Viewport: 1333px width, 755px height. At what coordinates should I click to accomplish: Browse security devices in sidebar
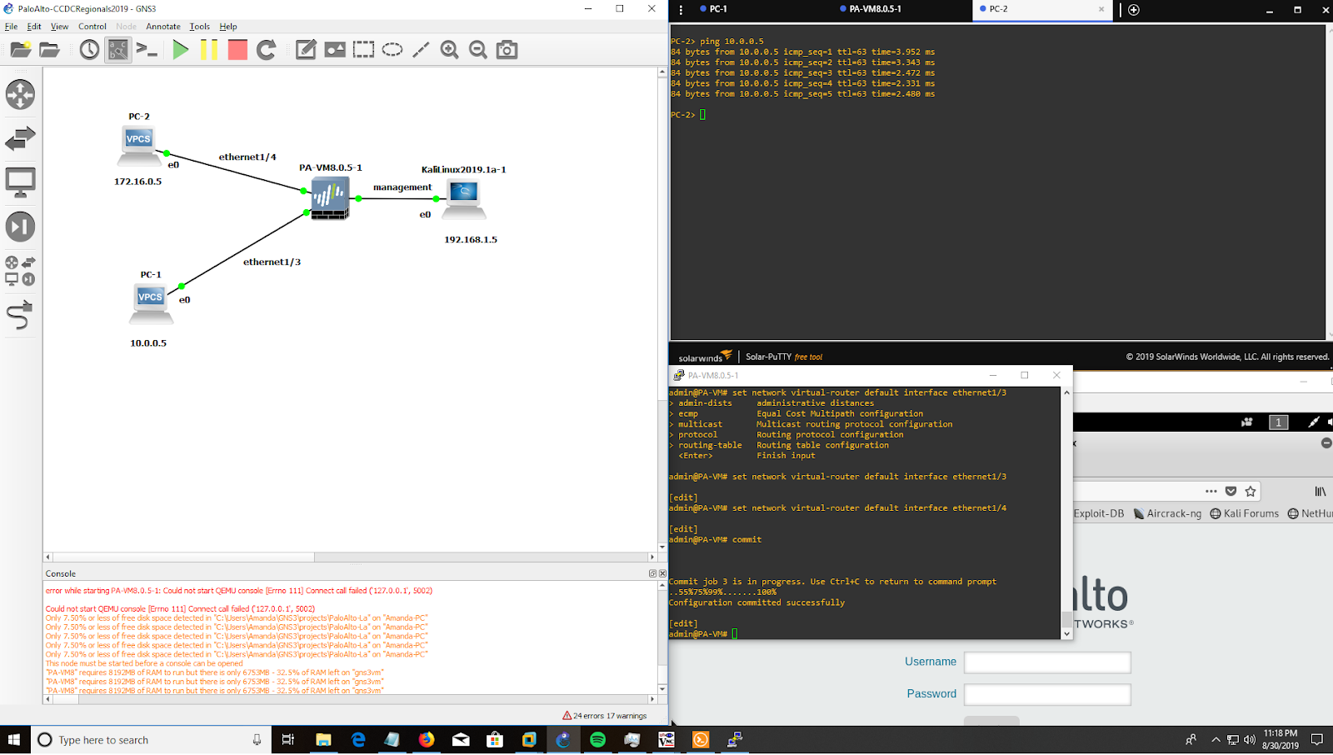20,227
